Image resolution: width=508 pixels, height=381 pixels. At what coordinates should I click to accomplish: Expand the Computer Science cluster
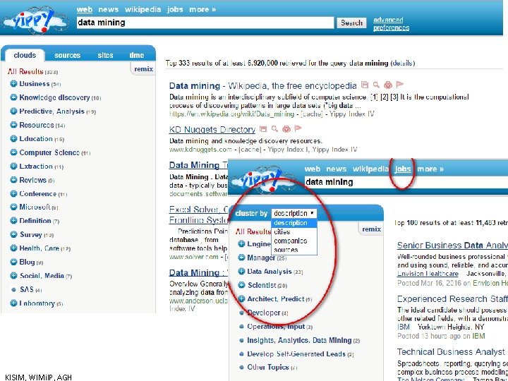pyautogui.click(x=13, y=152)
